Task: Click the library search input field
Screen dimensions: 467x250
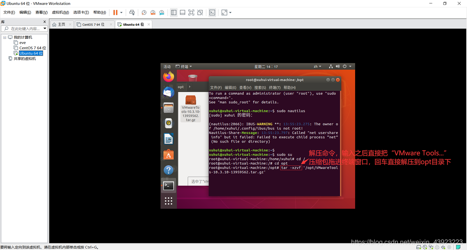Action: (25, 29)
